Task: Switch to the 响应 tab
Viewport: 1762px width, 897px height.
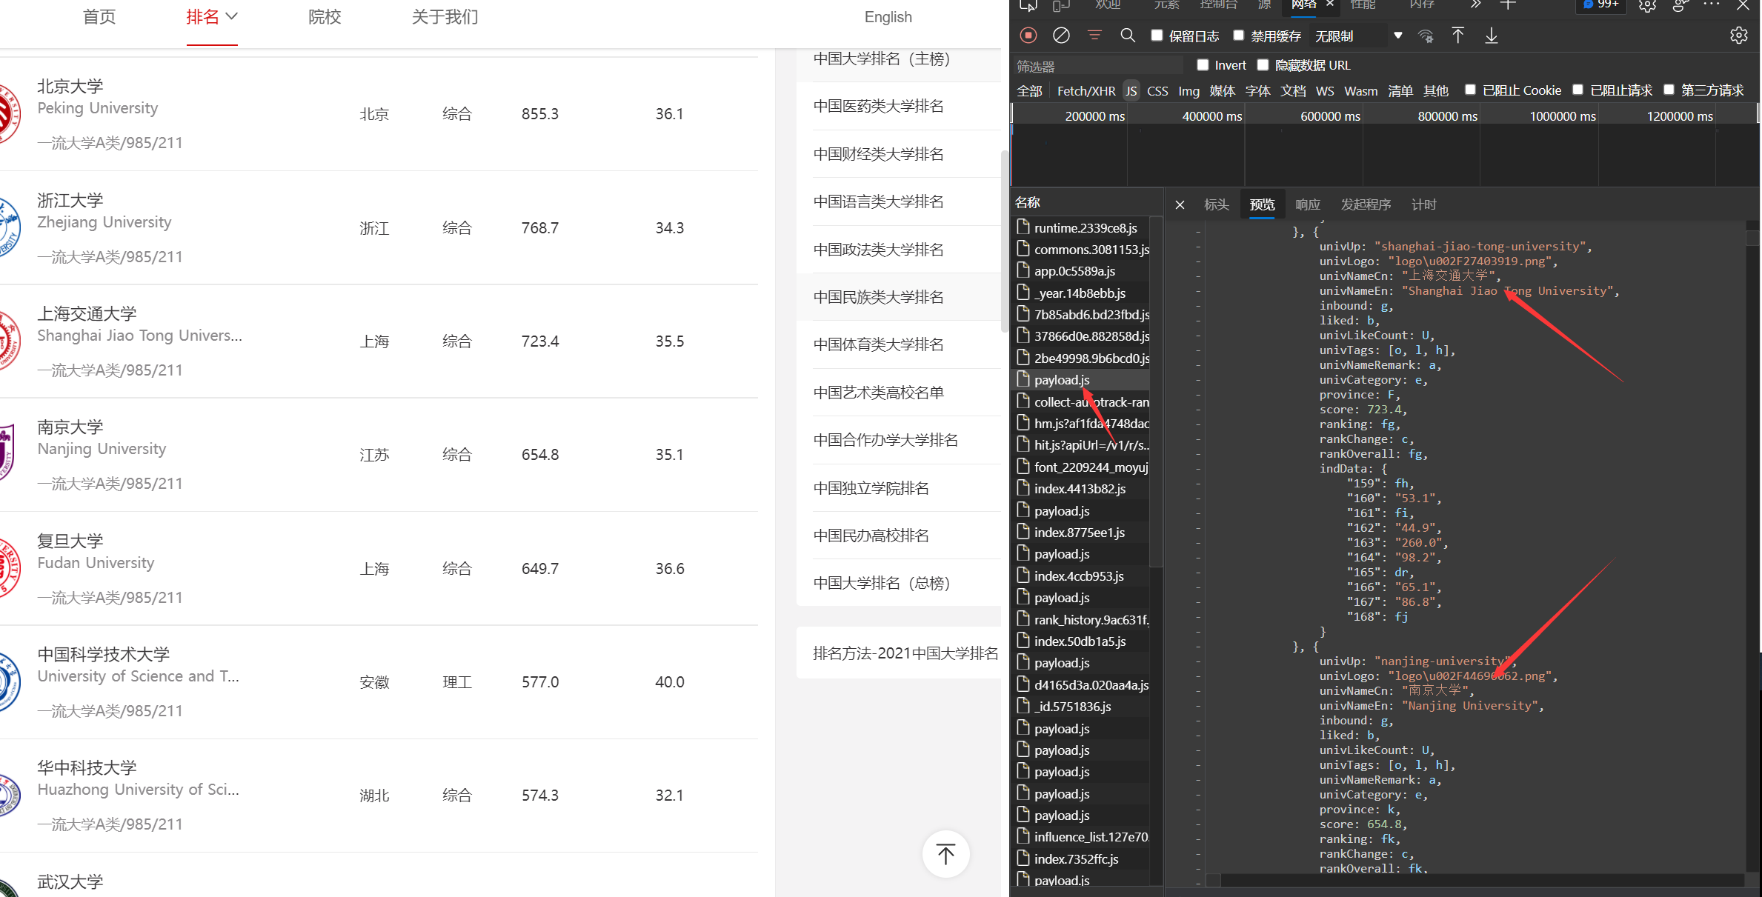Action: click(1307, 204)
